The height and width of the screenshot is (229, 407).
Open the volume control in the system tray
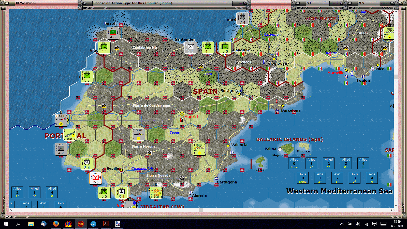tap(358, 224)
